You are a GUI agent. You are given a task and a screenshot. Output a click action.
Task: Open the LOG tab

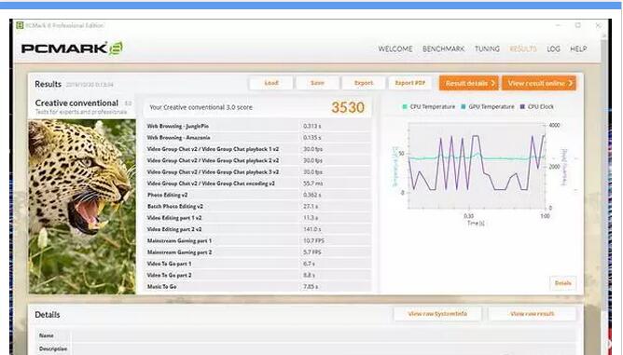553,48
